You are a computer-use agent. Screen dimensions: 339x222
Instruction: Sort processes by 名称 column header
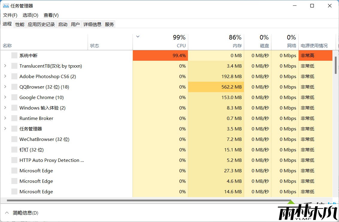(x=44, y=42)
